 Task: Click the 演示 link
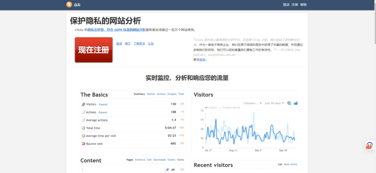(128, 44)
